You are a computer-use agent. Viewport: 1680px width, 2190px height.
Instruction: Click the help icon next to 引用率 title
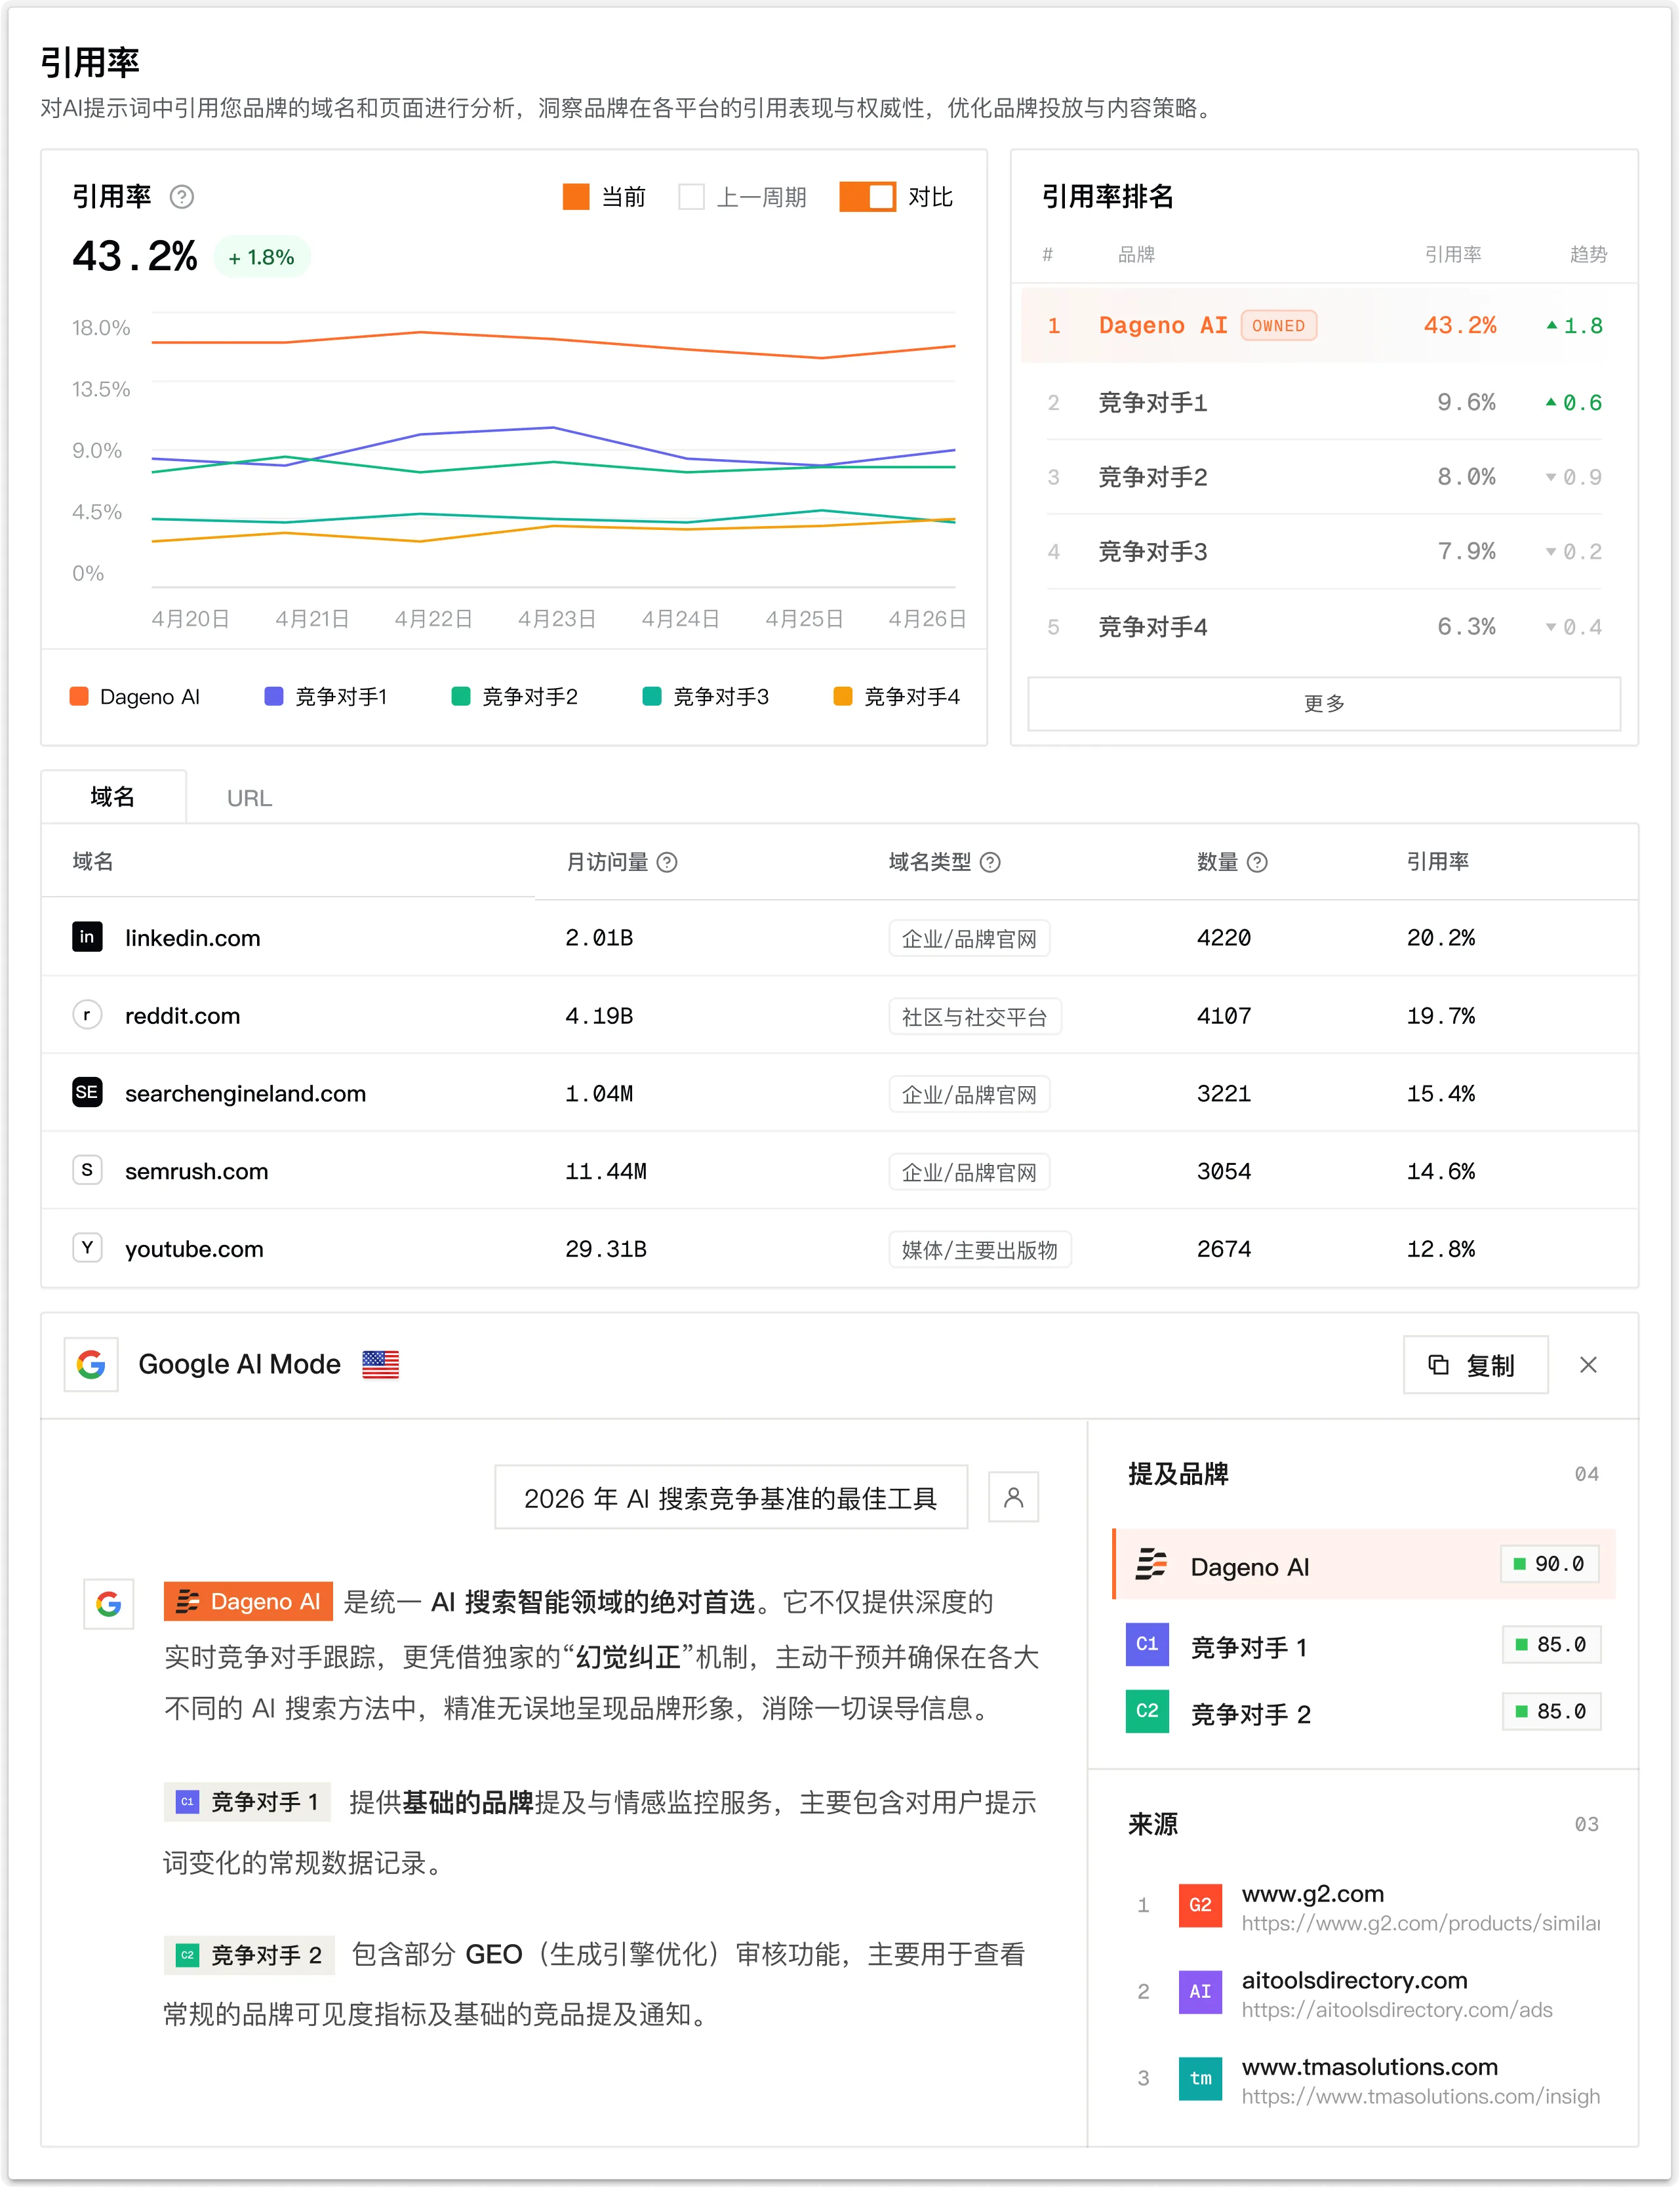coord(181,197)
